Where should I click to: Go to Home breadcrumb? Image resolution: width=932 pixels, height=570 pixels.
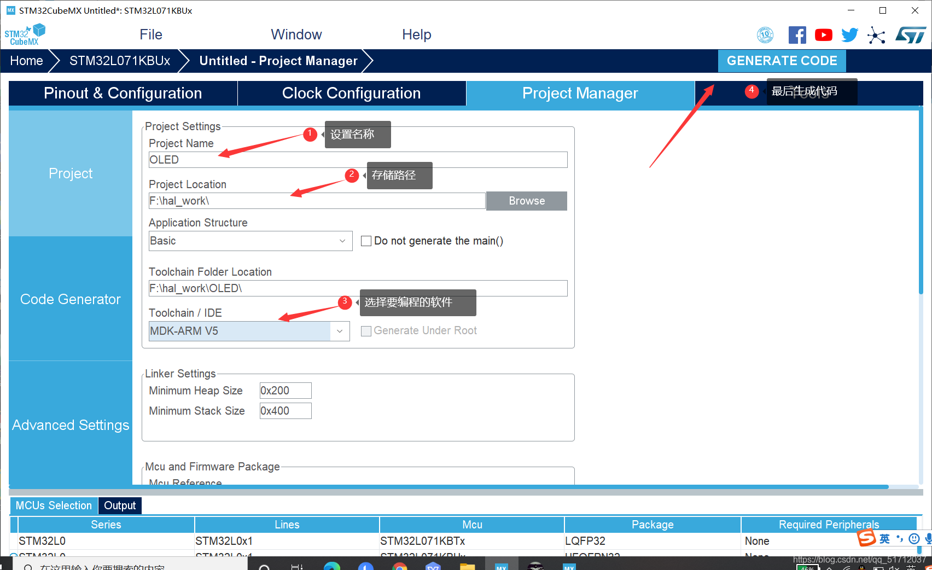[26, 61]
